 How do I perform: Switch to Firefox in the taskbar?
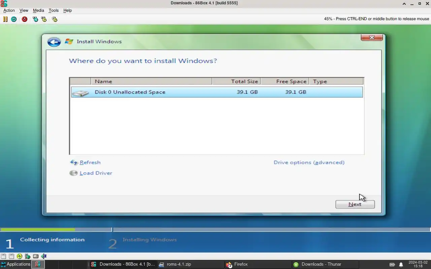pyautogui.click(x=258, y=264)
